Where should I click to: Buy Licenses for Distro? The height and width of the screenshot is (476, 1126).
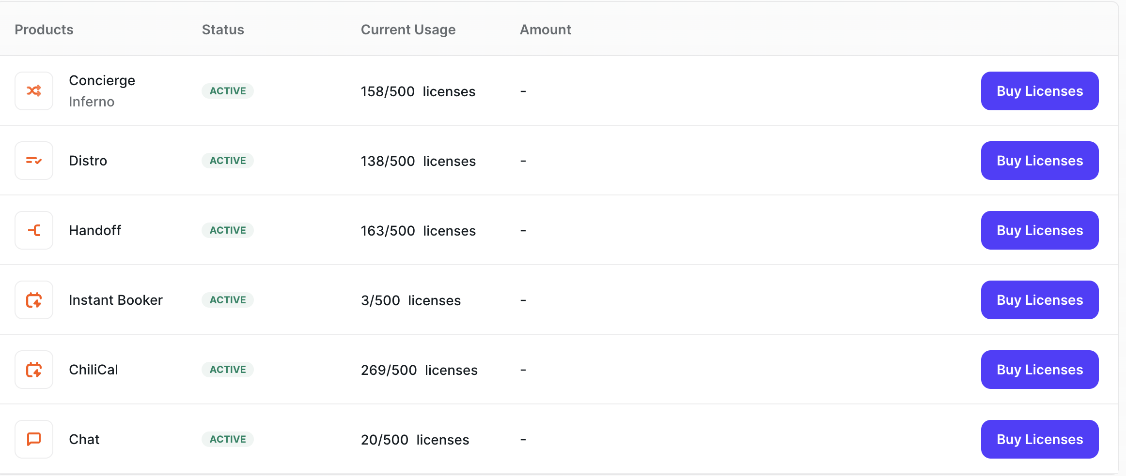click(1040, 161)
